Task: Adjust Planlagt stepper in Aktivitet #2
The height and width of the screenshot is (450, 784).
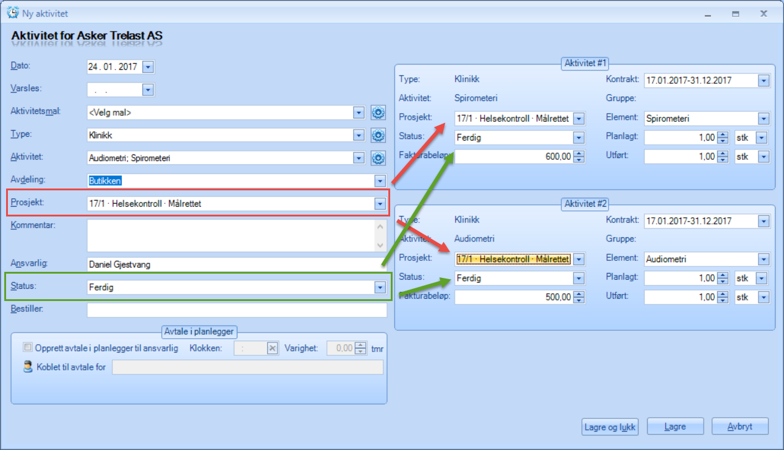Action: (x=723, y=278)
